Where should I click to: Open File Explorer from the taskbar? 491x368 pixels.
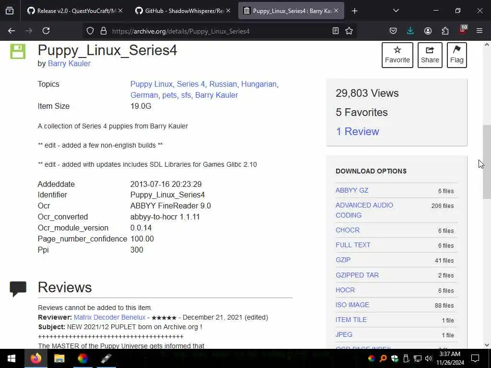pyautogui.click(x=59, y=358)
